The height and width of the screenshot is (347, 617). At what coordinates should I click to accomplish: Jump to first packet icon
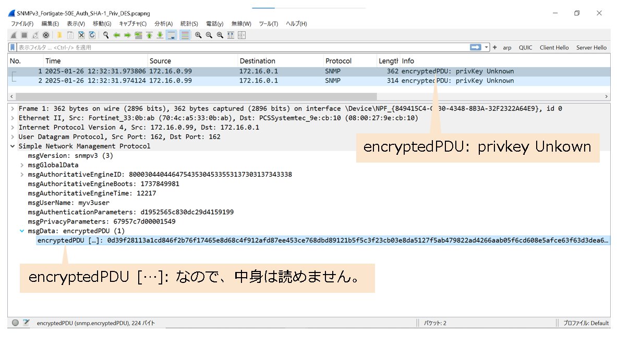(150, 35)
